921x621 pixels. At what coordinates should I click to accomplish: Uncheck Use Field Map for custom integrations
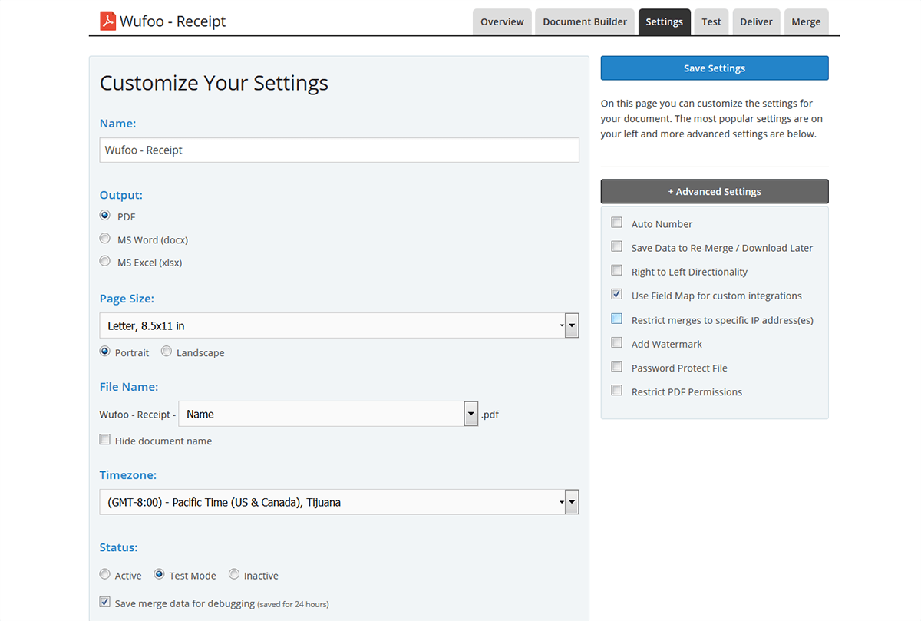point(617,295)
